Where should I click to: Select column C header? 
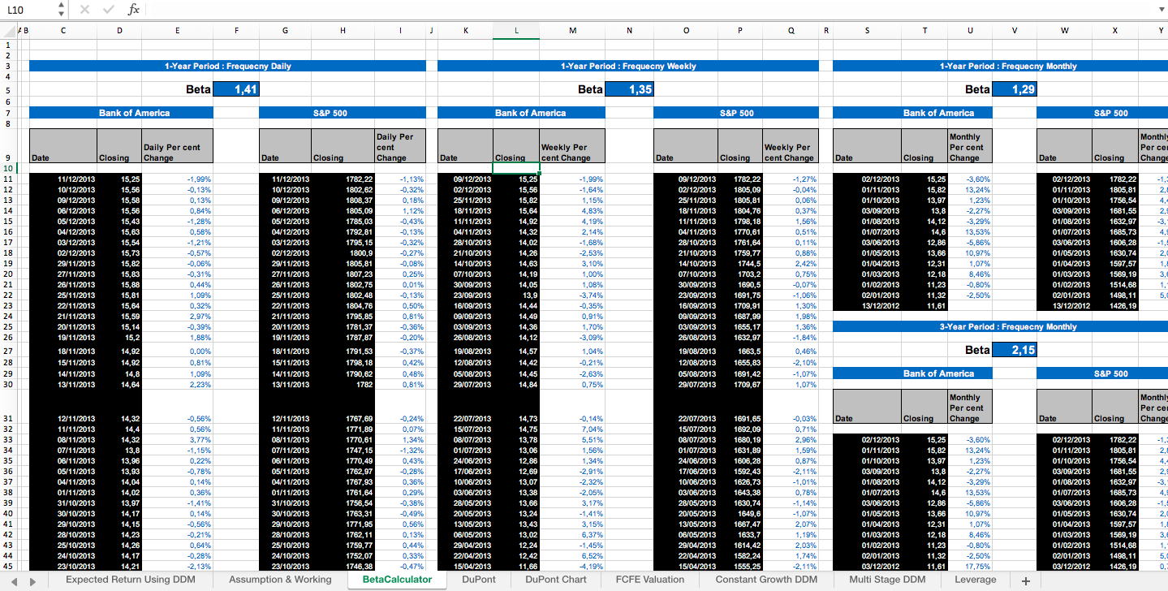click(x=63, y=31)
